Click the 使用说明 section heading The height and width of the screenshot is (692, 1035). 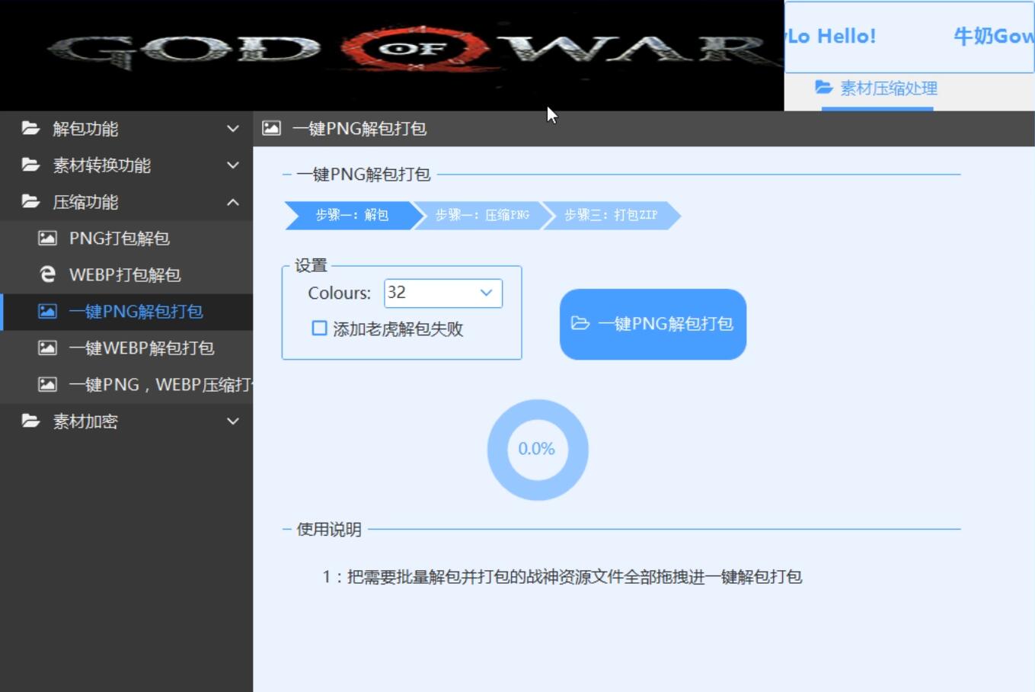pos(329,529)
